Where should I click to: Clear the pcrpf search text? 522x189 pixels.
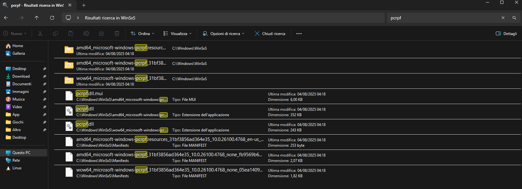[503, 18]
